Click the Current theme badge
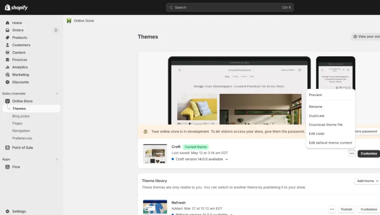Image resolution: width=380 pixels, height=215 pixels. tap(196, 147)
